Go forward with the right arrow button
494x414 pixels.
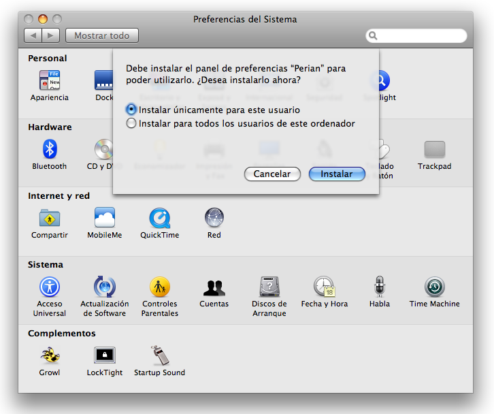[x=50, y=35]
